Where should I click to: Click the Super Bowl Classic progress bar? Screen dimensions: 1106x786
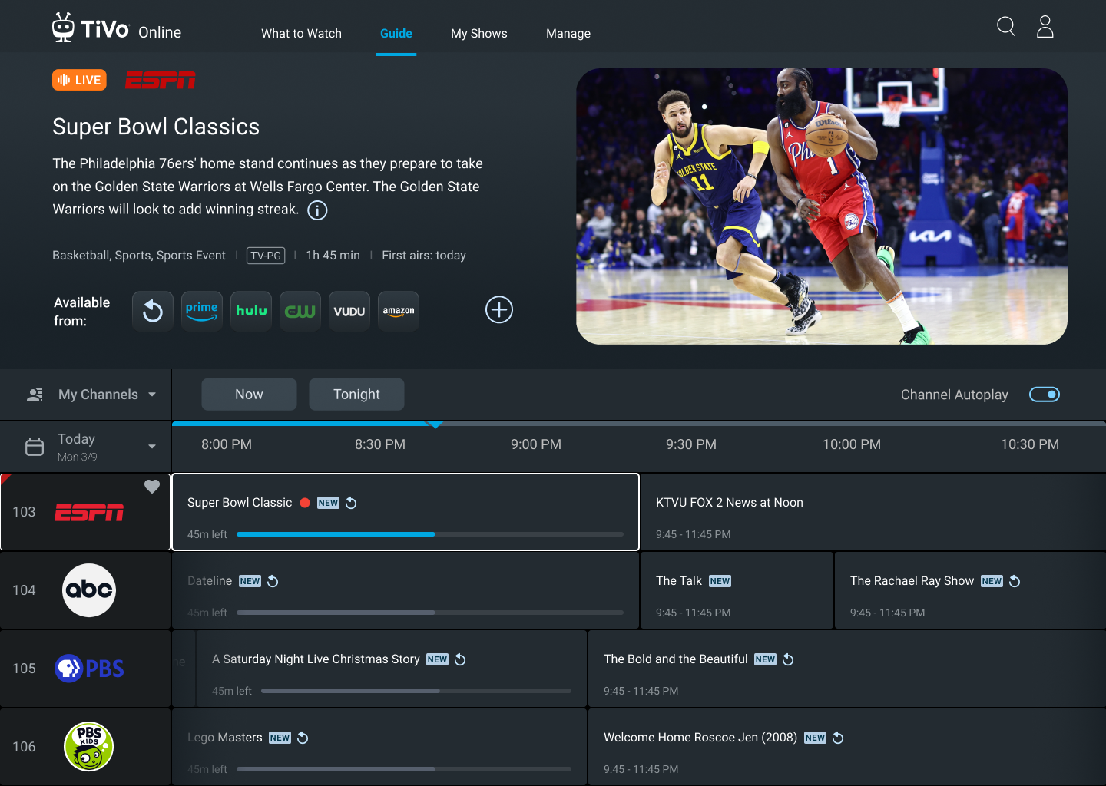430,534
